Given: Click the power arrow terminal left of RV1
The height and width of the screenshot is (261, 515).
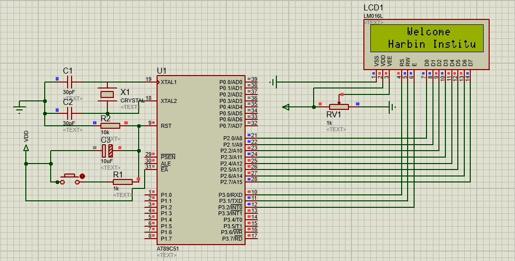Looking at the screenshot, I should point(286,107).
